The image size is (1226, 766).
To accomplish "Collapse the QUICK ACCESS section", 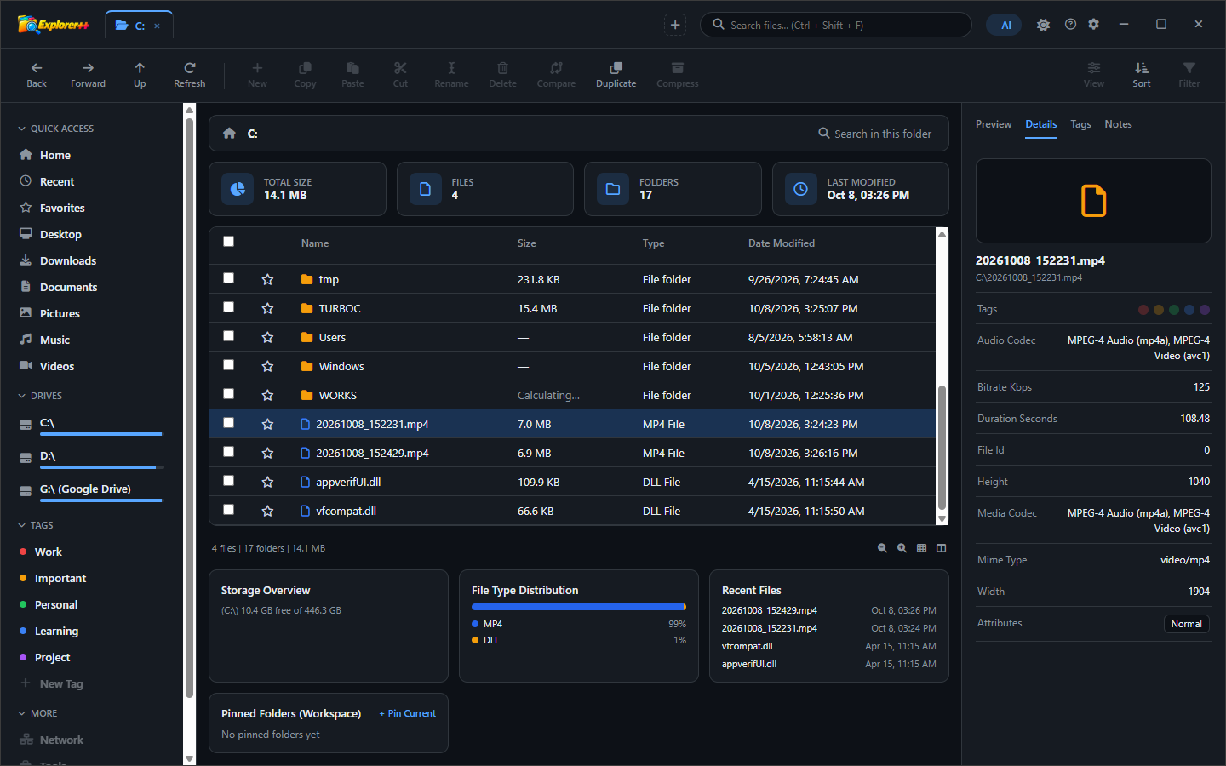I will [x=56, y=129].
